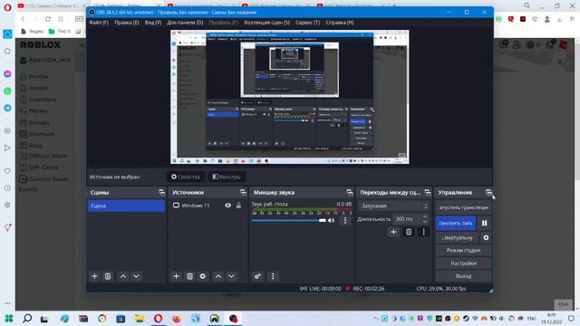Viewport: 580px width, 326px height.
Task: Add a new source with plus icon
Action: point(177,276)
